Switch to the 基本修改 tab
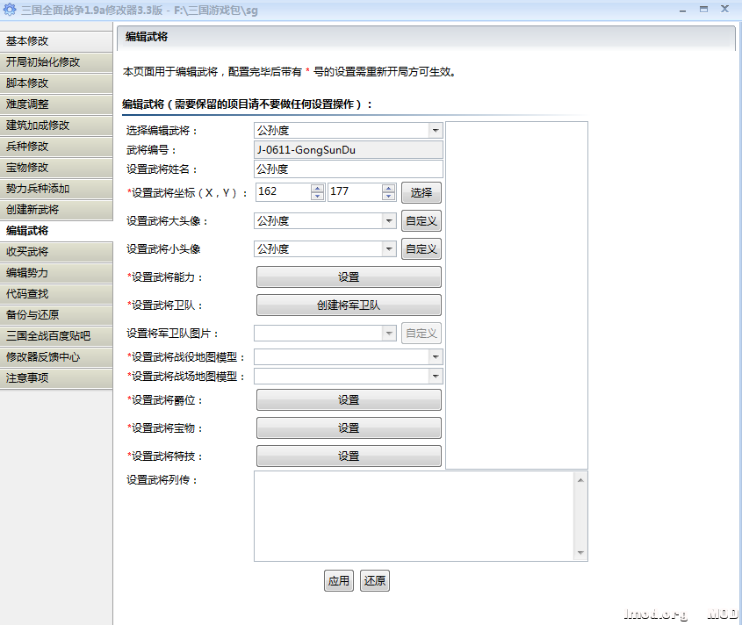Image resolution: width=742 pixels, height=625 pixels. coord(56,41)
